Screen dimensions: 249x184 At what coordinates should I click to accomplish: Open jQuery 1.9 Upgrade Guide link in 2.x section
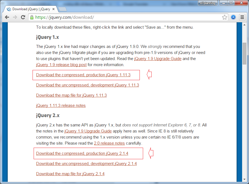coord(88,131)
